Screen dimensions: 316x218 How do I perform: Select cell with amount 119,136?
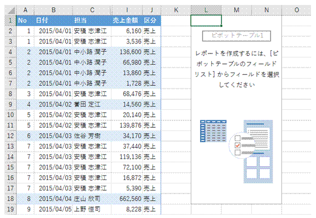(127, 157)
